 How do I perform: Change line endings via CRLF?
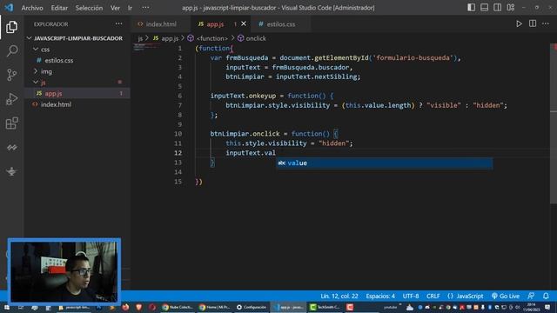pyautogui.click(x=433, y=296)
